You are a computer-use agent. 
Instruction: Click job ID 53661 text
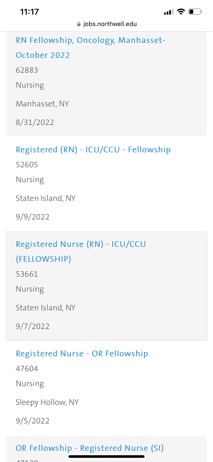[x=27, y=274]
